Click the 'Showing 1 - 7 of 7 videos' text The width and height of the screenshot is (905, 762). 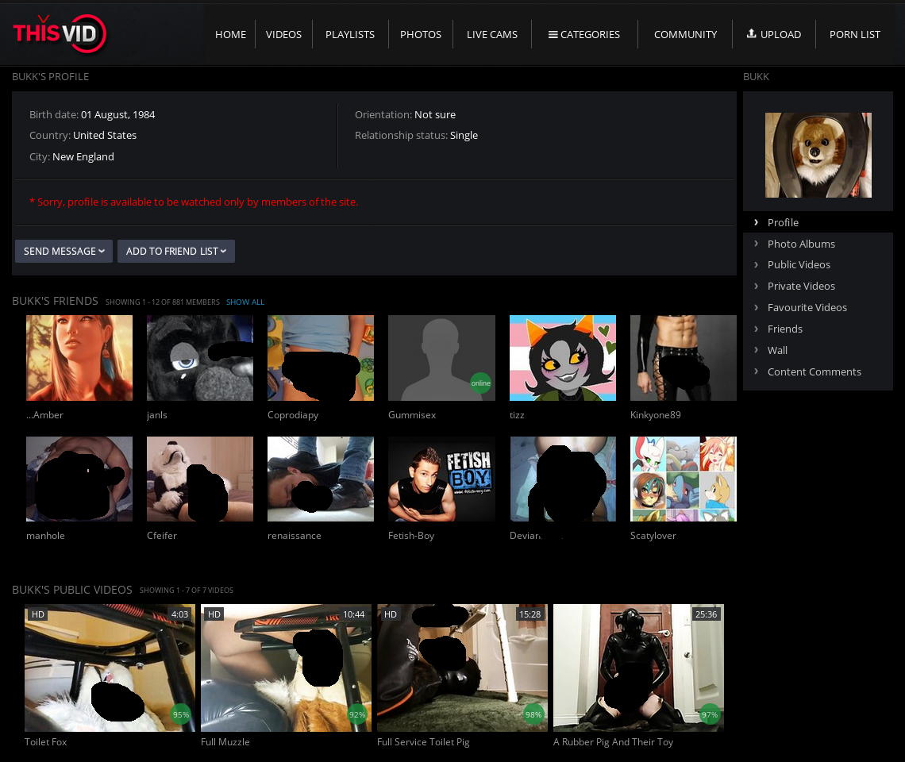pyautogui.click(x=187, y=590)
